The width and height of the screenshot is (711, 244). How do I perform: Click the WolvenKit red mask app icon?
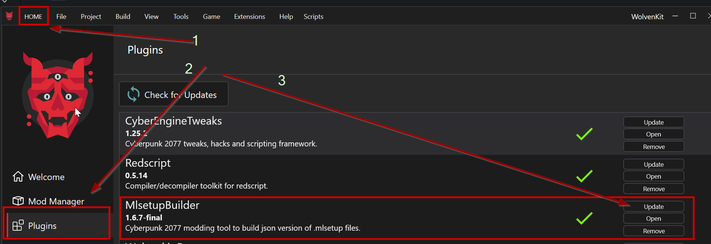point(9,16)
